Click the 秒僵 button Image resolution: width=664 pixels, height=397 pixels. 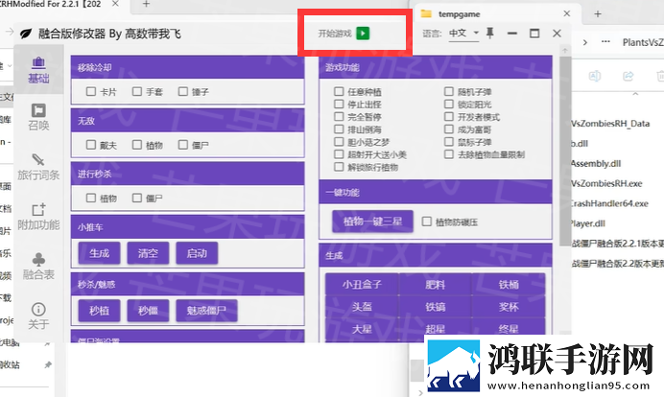coord(148,311)
